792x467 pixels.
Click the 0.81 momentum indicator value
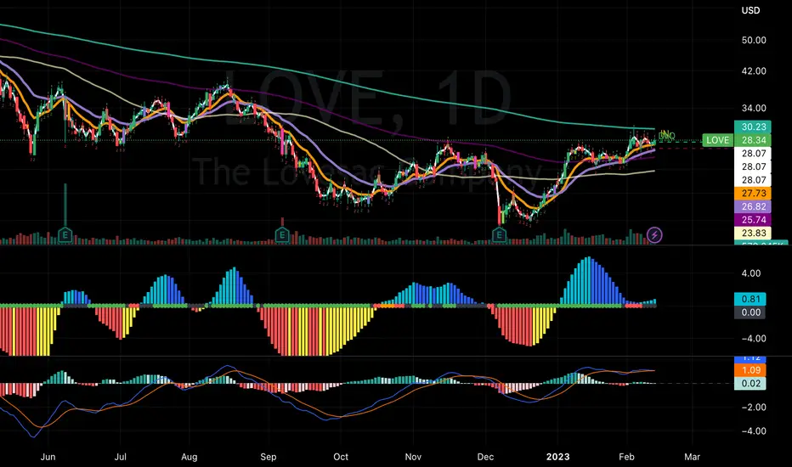(750, 299)
